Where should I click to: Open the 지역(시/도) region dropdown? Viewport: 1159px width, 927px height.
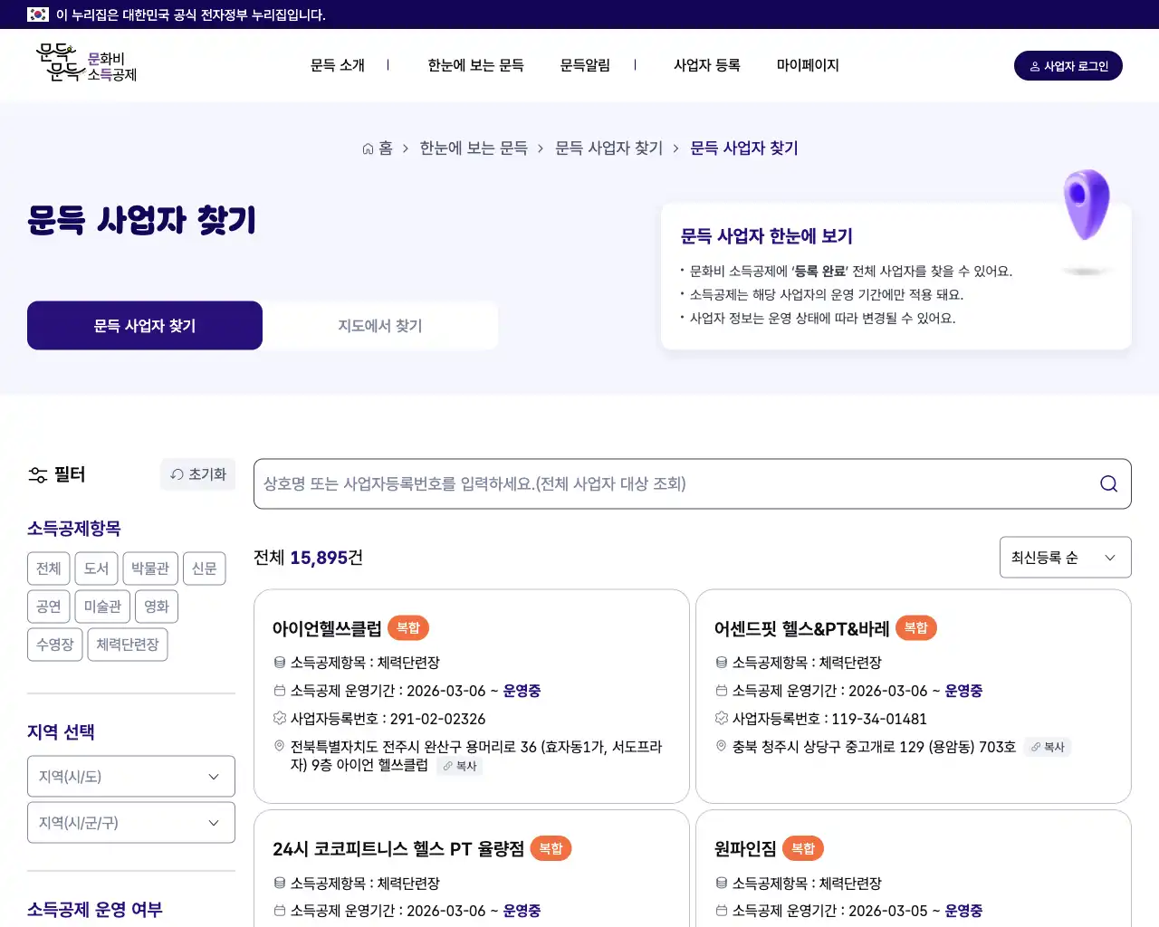click(x=130, y=776)
